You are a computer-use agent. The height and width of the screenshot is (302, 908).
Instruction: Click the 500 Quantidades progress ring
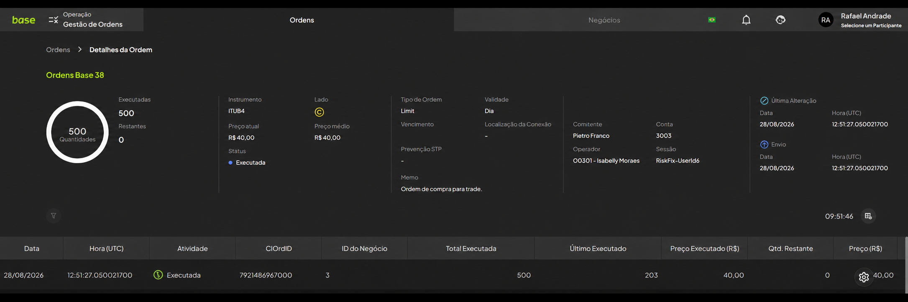[77, 132]
